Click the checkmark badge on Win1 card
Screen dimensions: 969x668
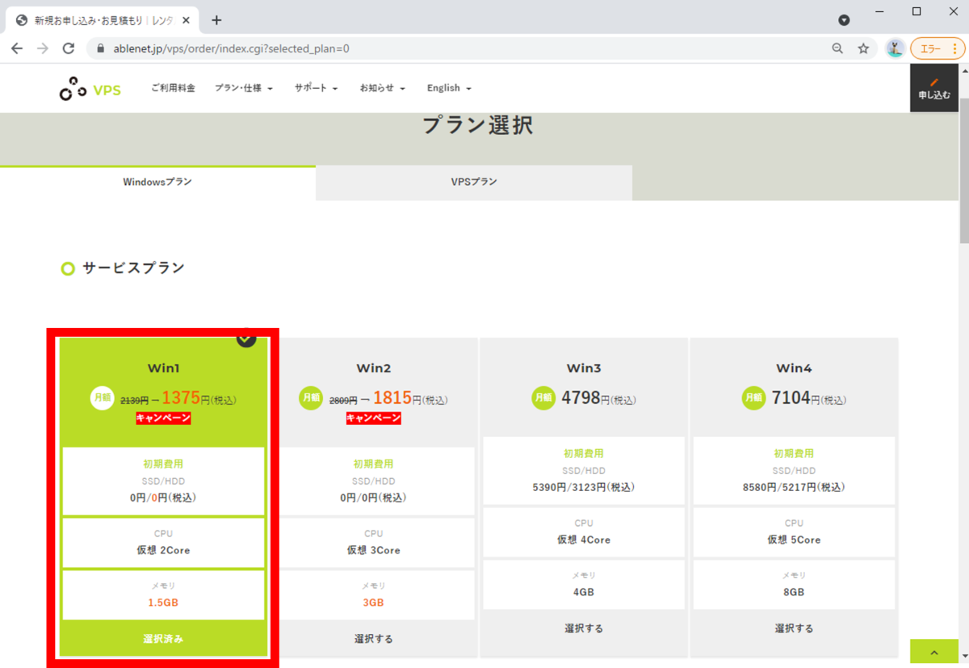click(x=246, y=339)
